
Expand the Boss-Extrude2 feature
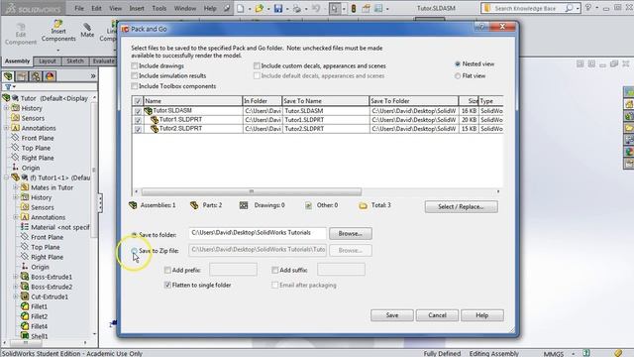16,287
